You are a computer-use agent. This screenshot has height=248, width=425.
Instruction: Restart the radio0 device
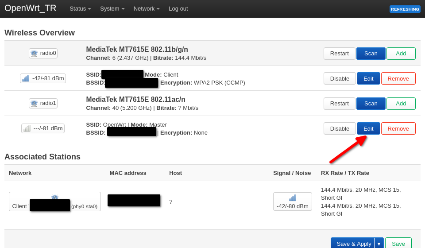340,54
